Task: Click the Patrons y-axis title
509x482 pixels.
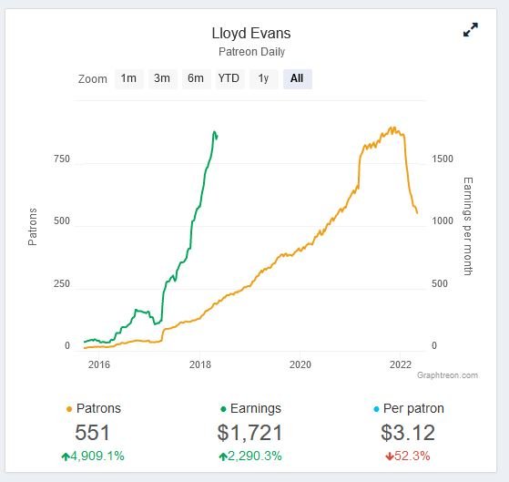Action: (33, 227)
